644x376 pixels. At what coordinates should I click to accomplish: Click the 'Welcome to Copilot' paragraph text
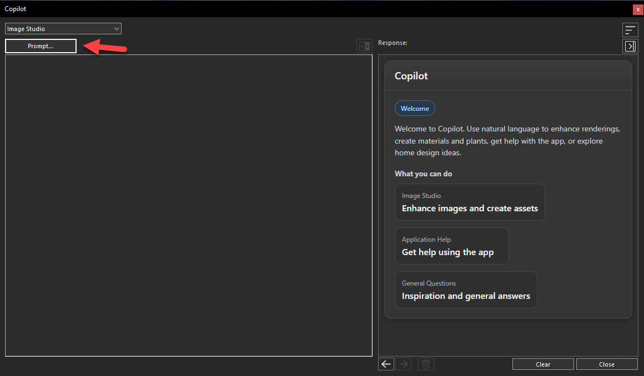coord(507,141)
